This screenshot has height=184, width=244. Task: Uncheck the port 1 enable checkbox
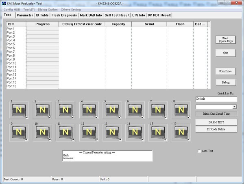pos(26,117)
